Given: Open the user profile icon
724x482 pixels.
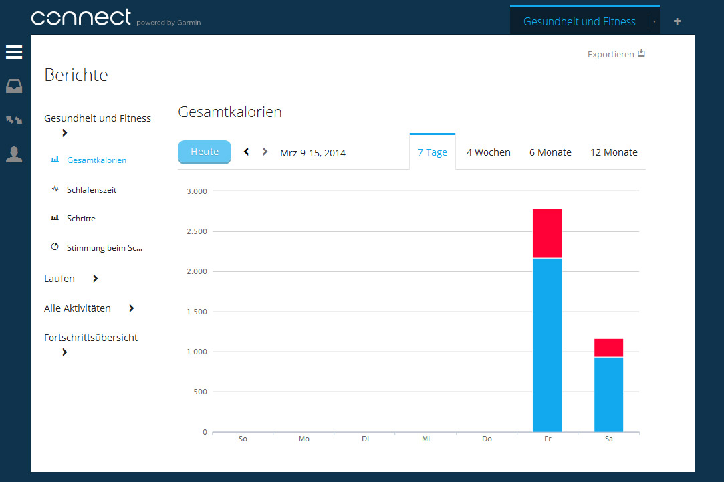Looking at the screenshot, I should pos(14,154).
